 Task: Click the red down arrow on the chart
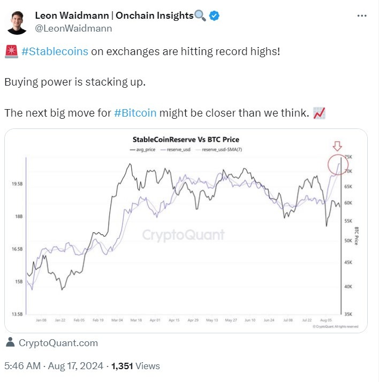coord(337,147)
